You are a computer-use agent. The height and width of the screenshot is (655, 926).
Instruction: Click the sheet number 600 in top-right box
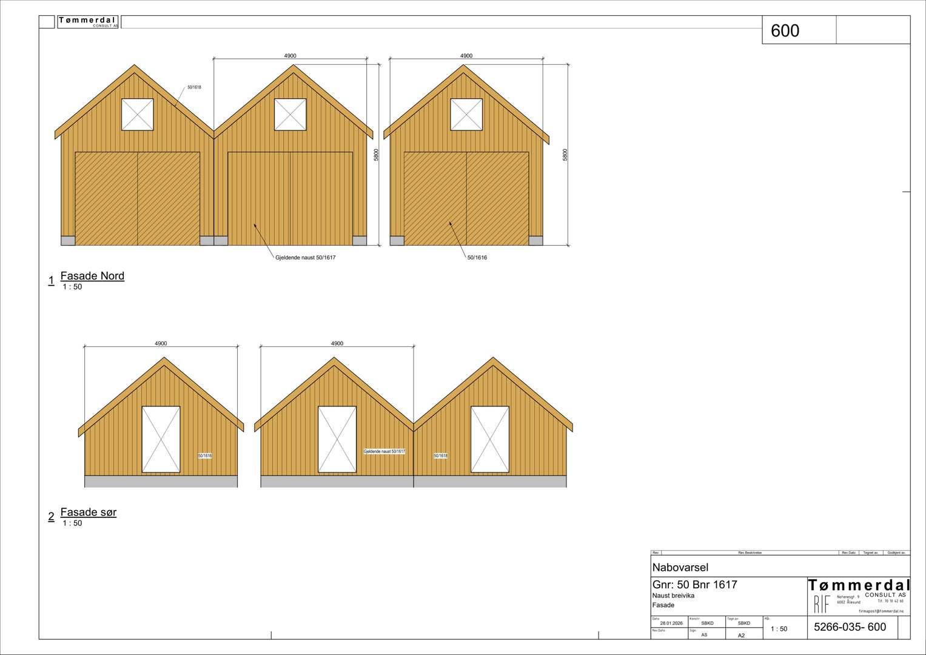785,31
